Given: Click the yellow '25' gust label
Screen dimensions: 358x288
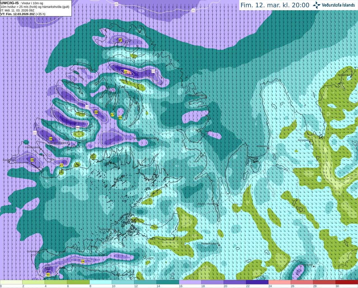Looking at the screenshot, I should tap(120, 117).
